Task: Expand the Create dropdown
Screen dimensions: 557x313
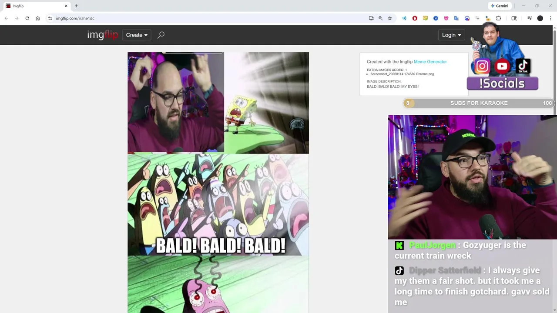Action: 137,35
